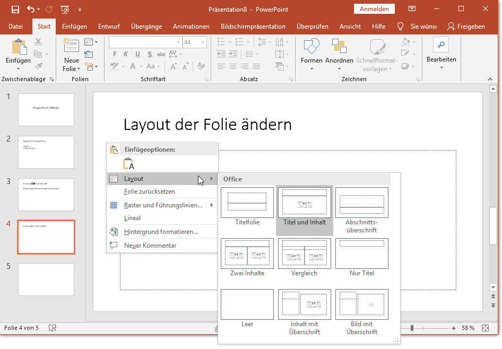Viewport: 502px width, 349px height.
Task: Open the Einfügen ribbon tab
Action: pos(75,27)
